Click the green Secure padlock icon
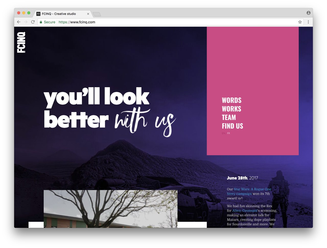 41,22
